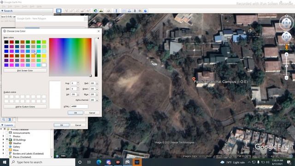Viewport: 295px width, 166px height.
Task: Select the Add Image Overlay icon
Action: tap(83, 11)
